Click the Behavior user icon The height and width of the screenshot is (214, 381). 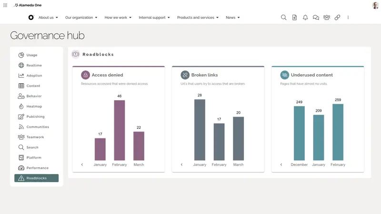pyautogui.click(x=21, y=96)
